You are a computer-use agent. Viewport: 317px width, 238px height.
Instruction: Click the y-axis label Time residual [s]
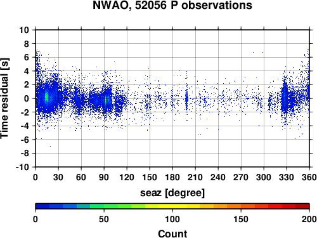point(4,98)
